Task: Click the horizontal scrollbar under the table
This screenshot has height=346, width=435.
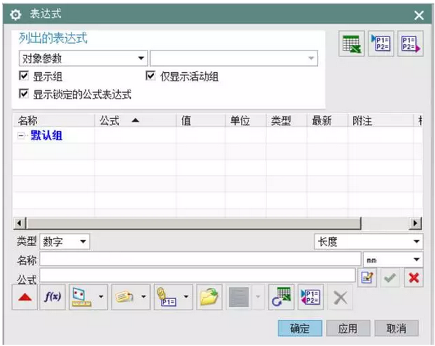Action: (192, 223)
